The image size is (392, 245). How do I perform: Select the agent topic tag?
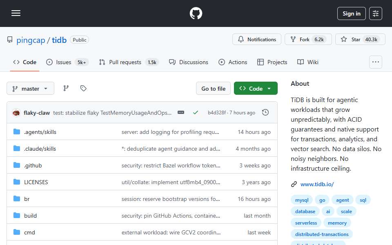(343, 200)
